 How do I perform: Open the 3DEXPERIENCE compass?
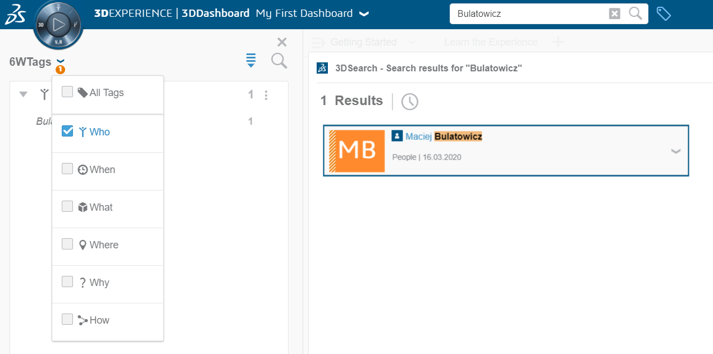[58, 24]
